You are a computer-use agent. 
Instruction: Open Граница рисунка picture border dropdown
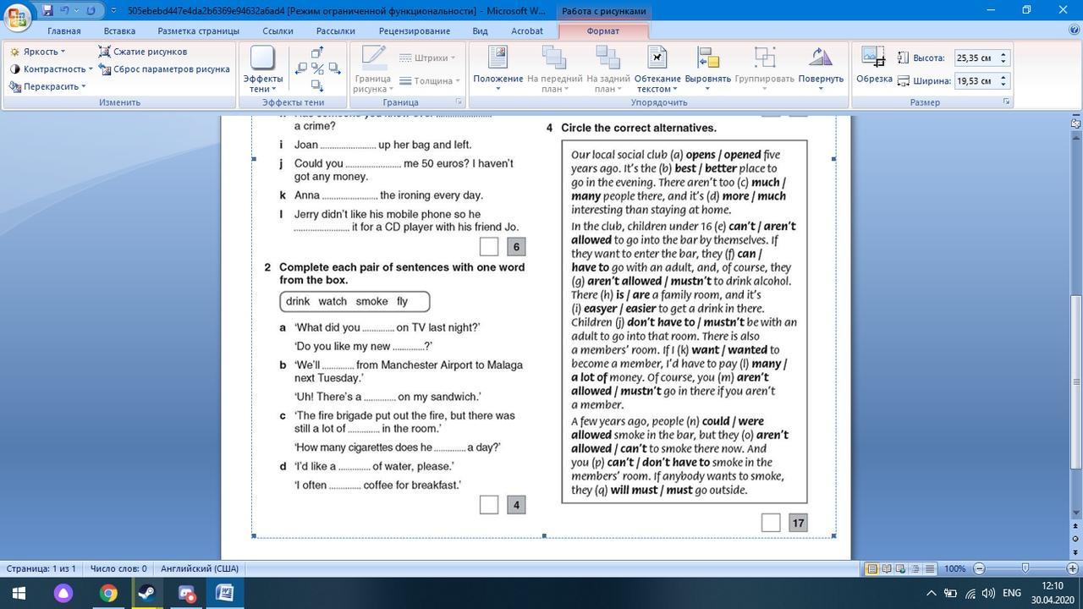(373, 69)
